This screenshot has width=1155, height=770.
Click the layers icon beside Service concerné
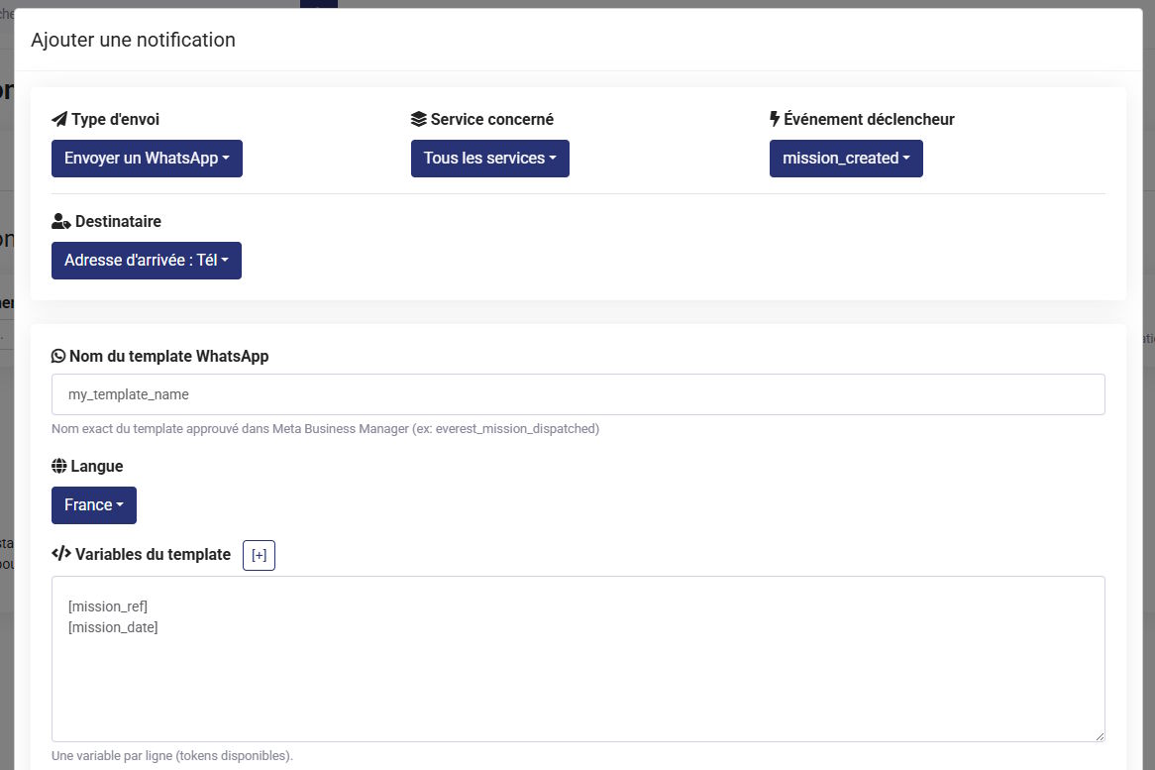tap(418, 120)
